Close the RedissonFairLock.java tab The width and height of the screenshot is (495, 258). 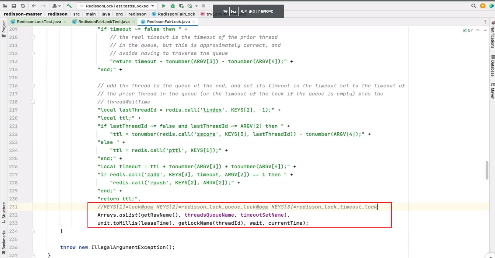[x=194, y=22]
